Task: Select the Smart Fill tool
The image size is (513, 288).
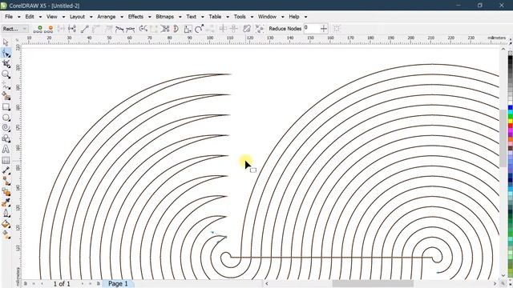Action: (x=6, y=96)
